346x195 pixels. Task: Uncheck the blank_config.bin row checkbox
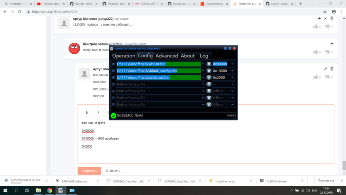coord(113,71)
